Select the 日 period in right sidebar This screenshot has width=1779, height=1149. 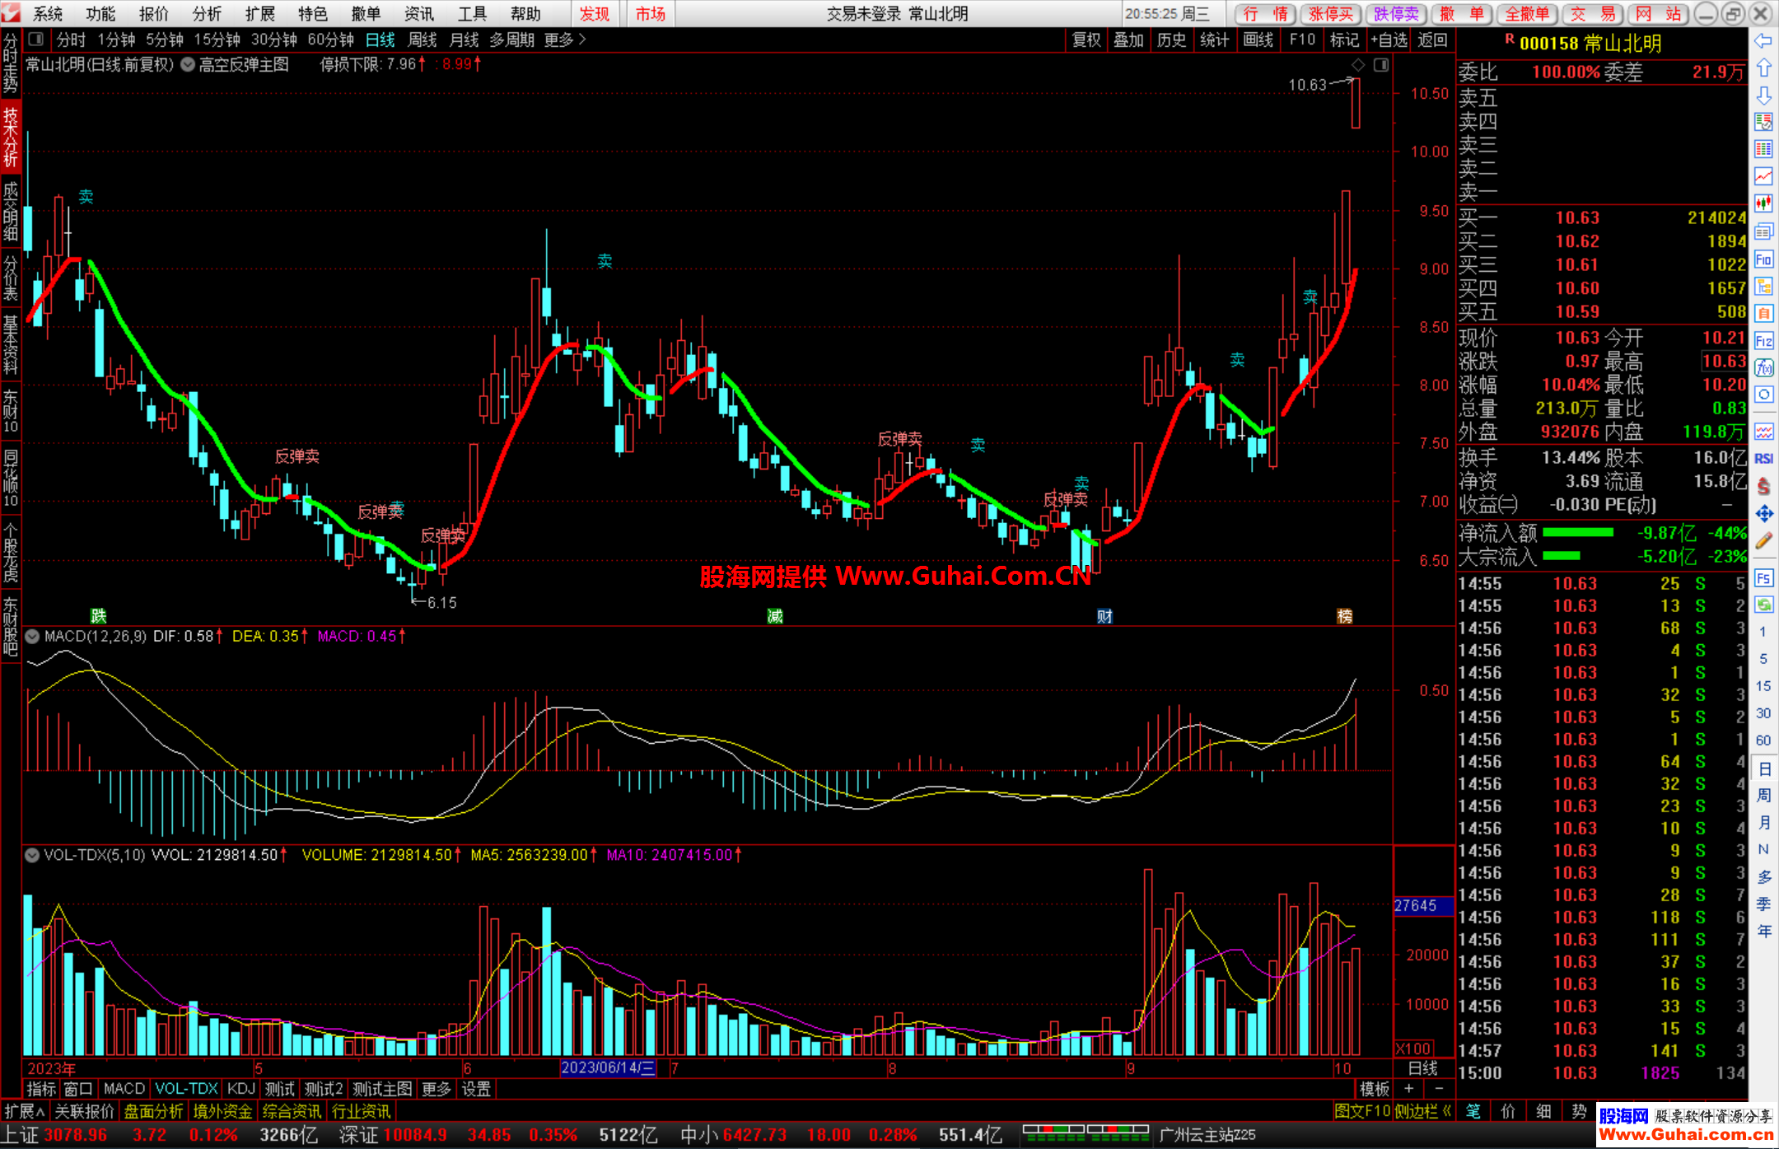coord(1764,768)
